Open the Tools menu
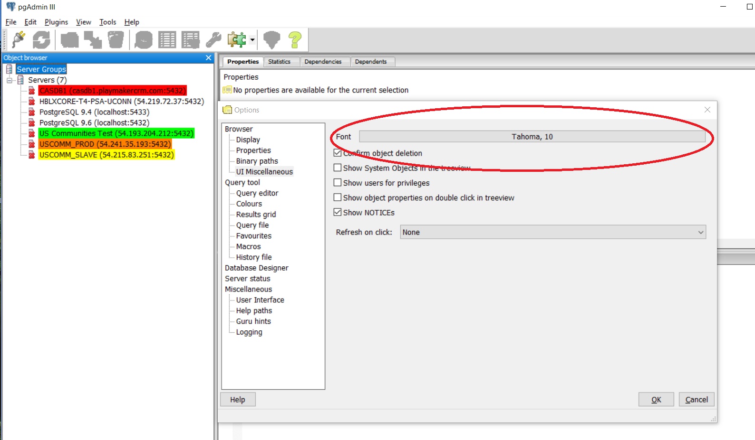 pyautogui.click(x=107, y=22)
